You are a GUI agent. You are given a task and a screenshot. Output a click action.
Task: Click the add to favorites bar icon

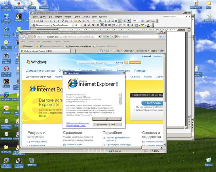click(x=37, y=46)
